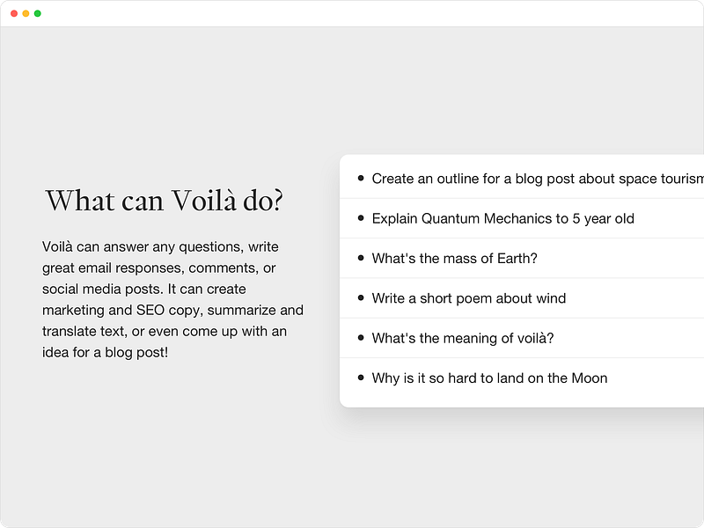Click the window title bar area
Image resolution: width=704 pixels, height=528 pixels.
pos(352,14)
